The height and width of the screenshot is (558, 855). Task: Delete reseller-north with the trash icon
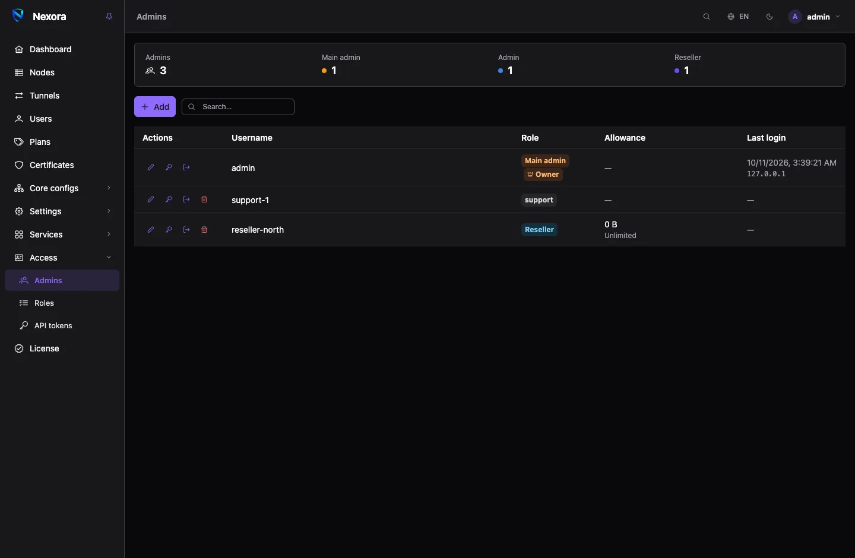(x=204, y=230)
